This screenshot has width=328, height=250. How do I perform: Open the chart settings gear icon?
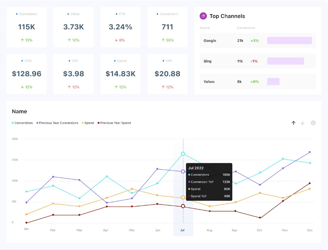coord(313,123)
